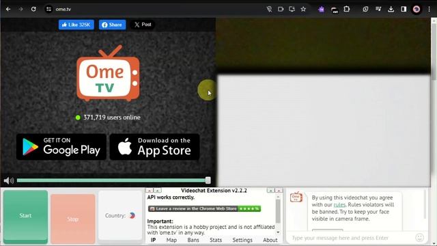Click the Facebook Like 325K button
Screen dimensions: 437x246
pos(76,25)
